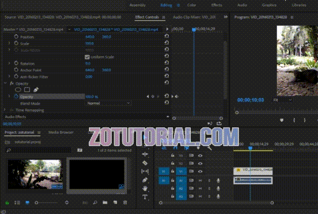Add marker in Program monitor

point(282,120)
